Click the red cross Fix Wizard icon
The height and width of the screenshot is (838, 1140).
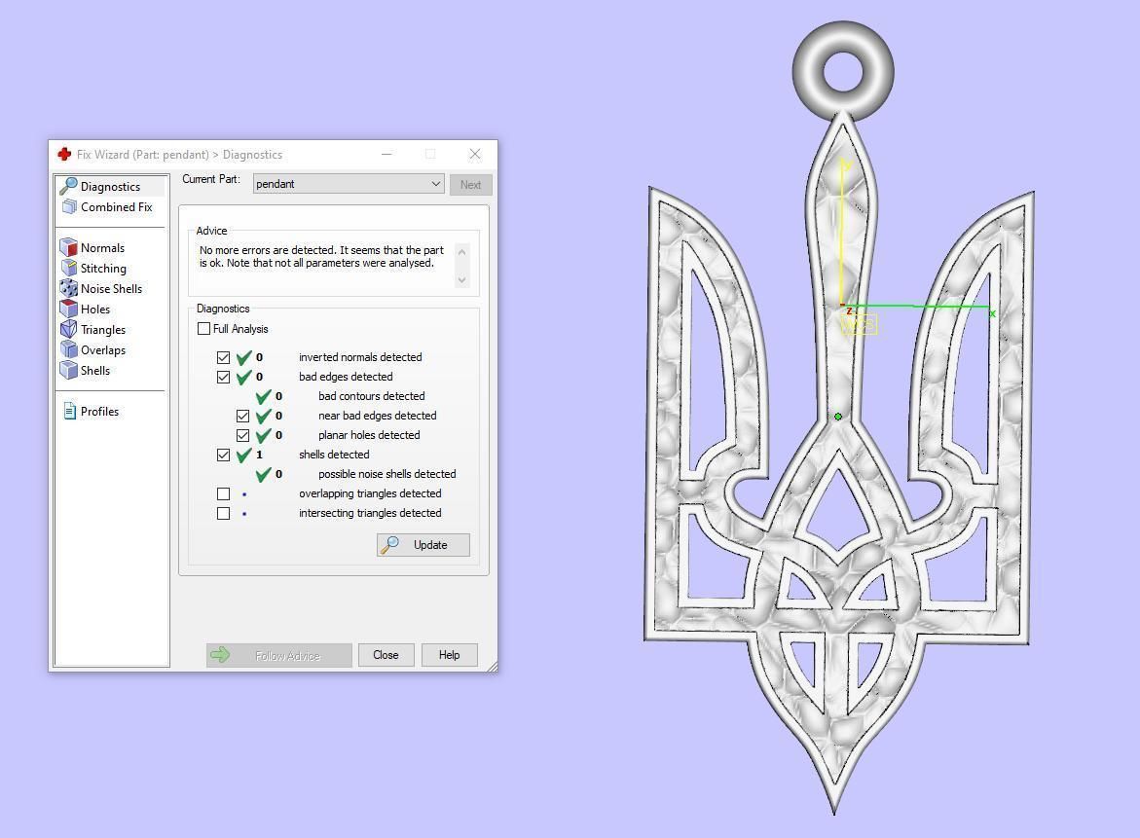point(64,154)
